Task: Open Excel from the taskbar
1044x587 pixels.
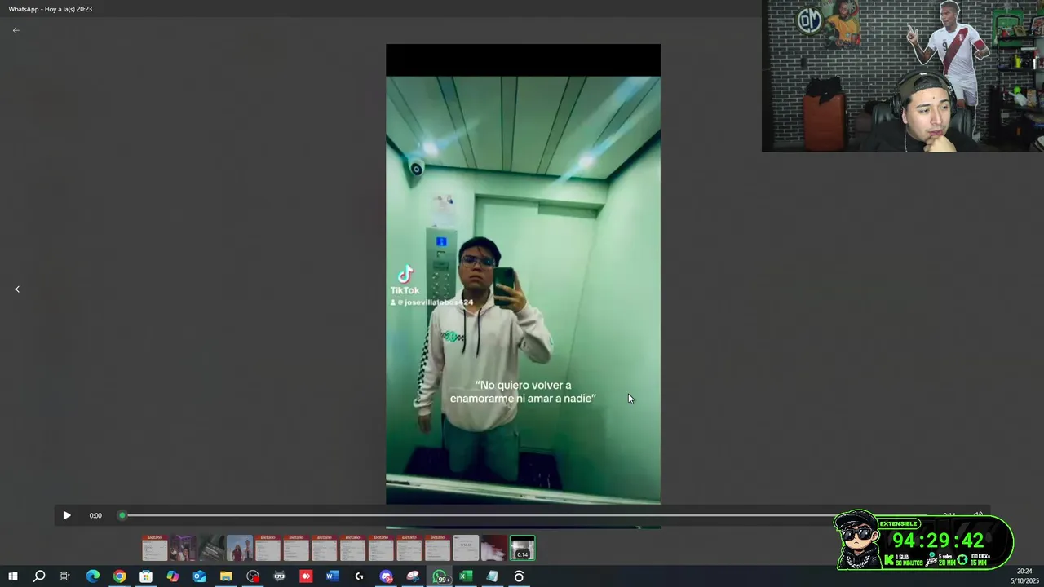Action: point(466,576)
